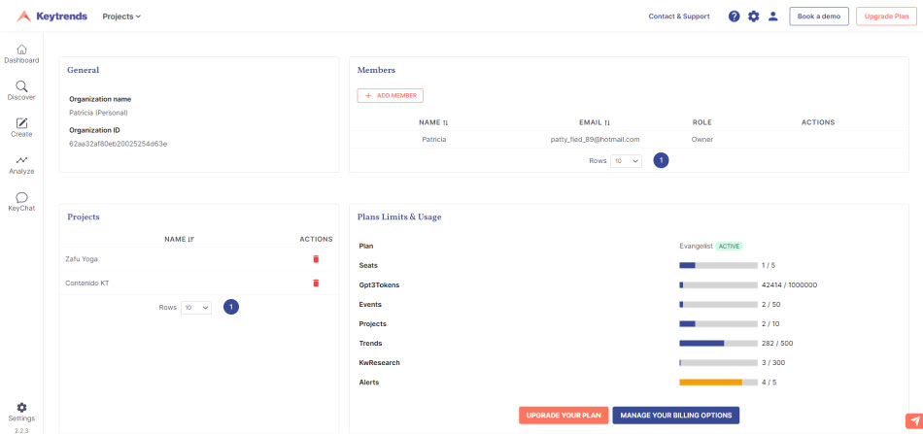
Task: Click the Seats usage progress bar
Action: pyautogui.click(x=718, y=265)
